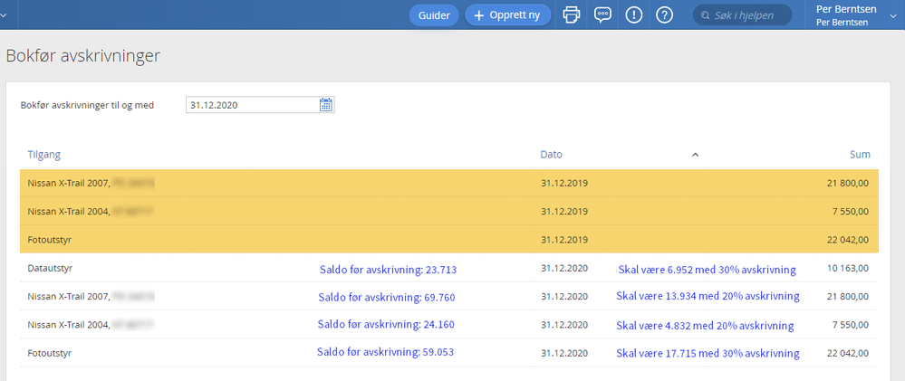
Task: Open the question mark help icon
Action: pos(665,15)
